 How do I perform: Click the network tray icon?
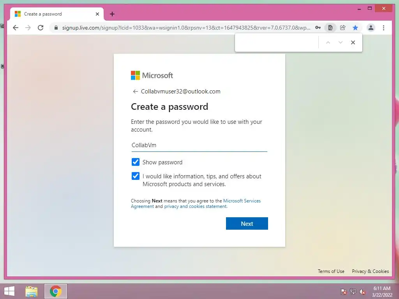pyautogui.click(x=353, y=292)
